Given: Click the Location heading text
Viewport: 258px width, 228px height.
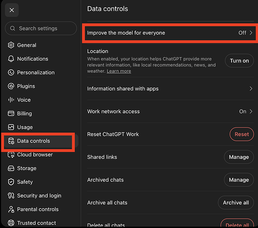Looking at the screenshot, I should (98, 51).
